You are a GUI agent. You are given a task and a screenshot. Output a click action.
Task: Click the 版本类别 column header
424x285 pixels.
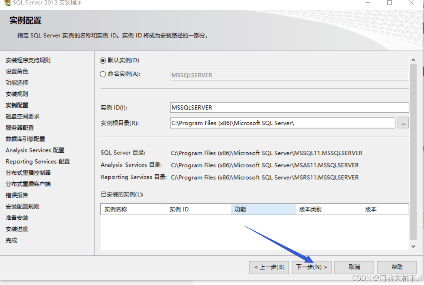[x=329, y=209]
